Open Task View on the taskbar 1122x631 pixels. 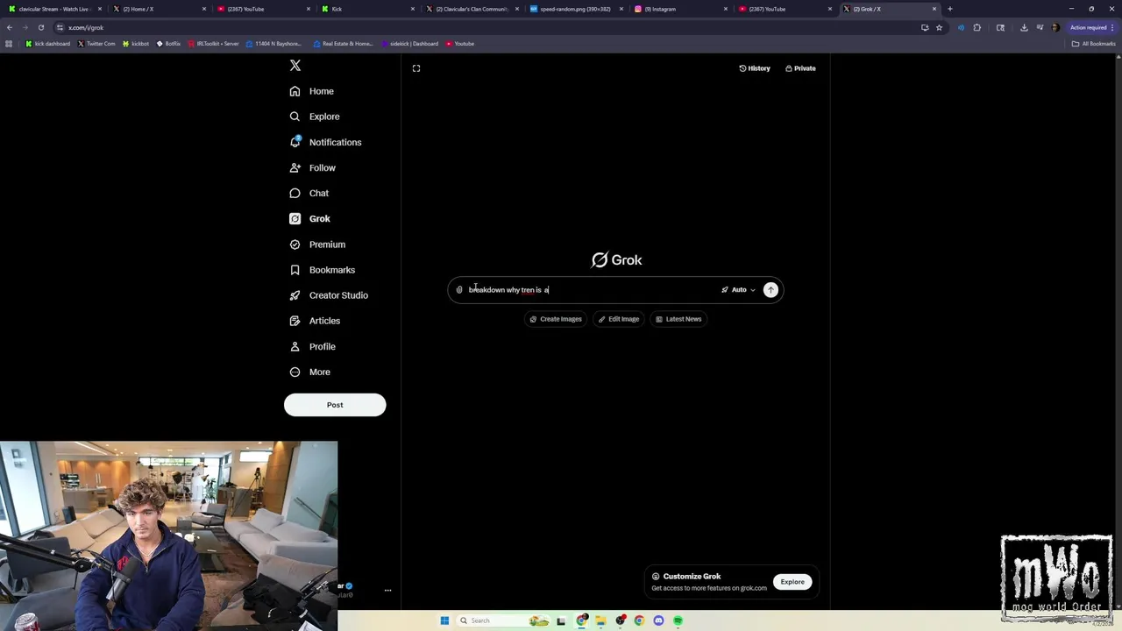tap(563, 620)
